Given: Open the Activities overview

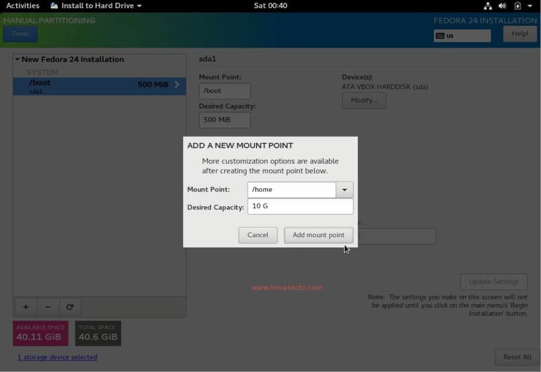Looking at the screenshot, I should click(x=23, y=5).
